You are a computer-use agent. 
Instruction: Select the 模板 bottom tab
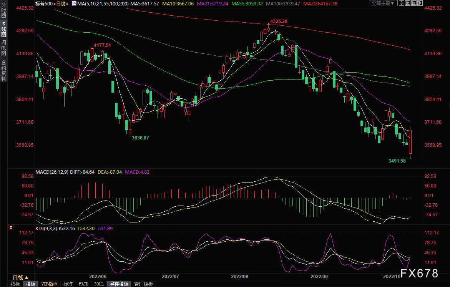coord(31,284)
